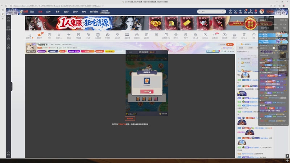Open the 鱼乐盛典 nav item
290x163 pixels.
click(94, 12)
